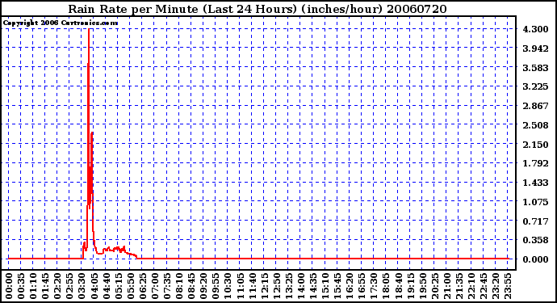Click the 01:45 time label
The height and width of the screenshot is (303, 557).
coord(45,286)
